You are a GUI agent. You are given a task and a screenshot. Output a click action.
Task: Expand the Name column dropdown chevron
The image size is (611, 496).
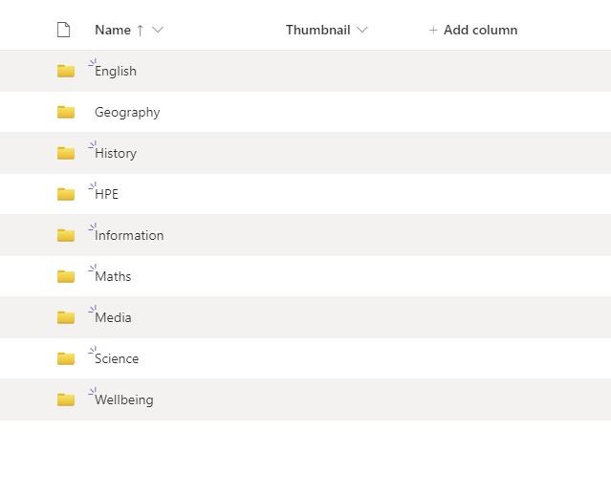[158, 30]
